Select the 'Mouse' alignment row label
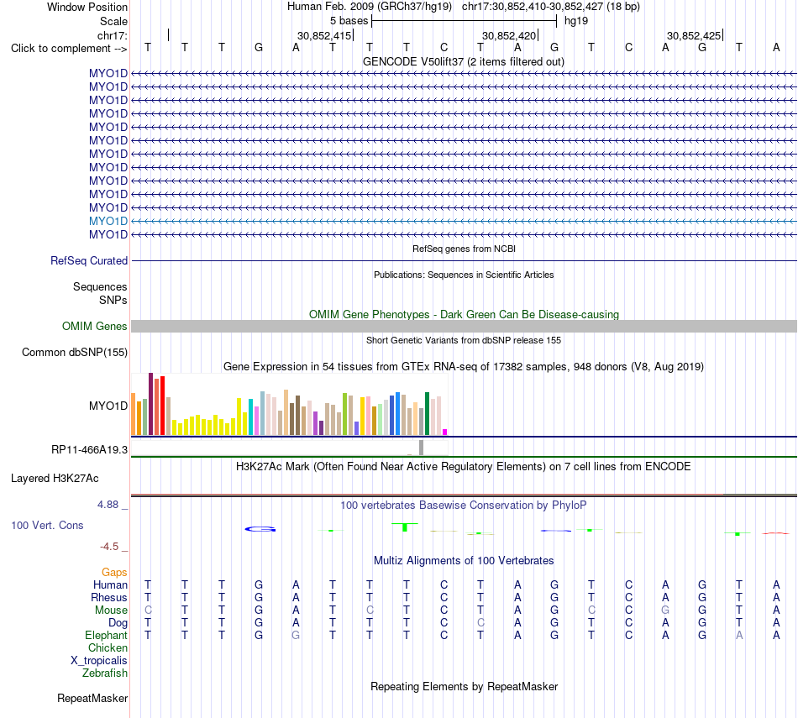Screen dimensions: 798x718 (111, 611)
